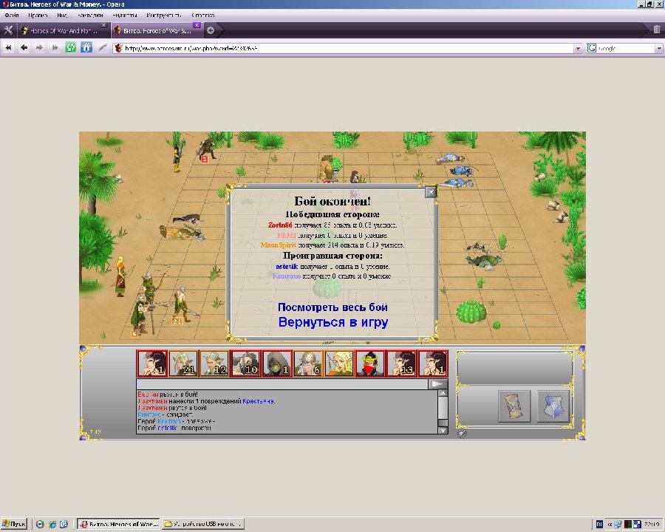Select unit portrait numbered 21
Image resolution: width=665 pixels, height=532 pixels.
183,363
